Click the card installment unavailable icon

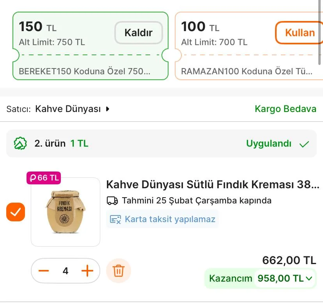click(115, 219)
